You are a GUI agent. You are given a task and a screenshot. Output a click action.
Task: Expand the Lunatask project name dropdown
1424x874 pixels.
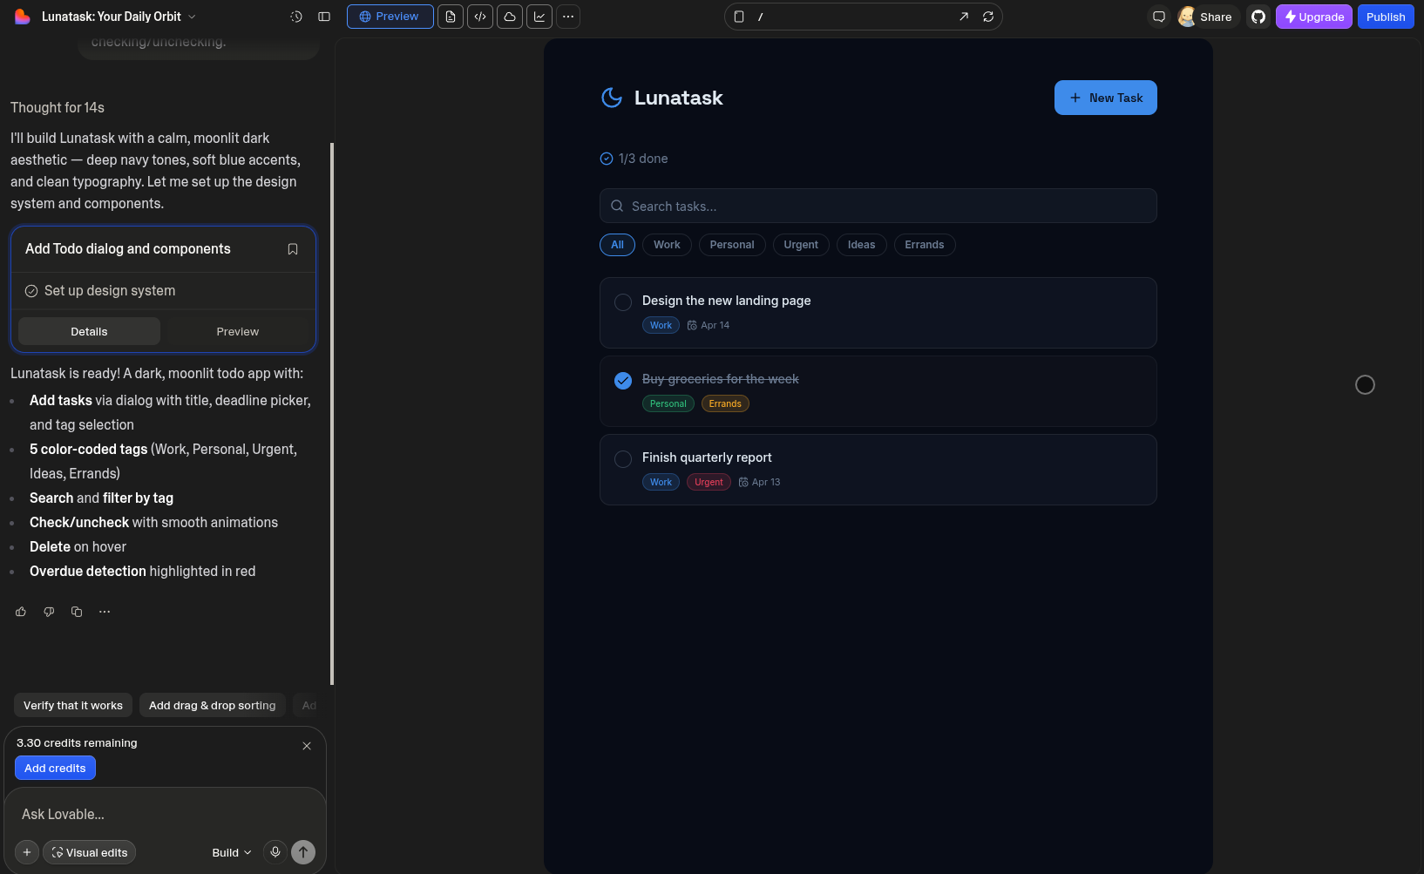coord(119,17)
